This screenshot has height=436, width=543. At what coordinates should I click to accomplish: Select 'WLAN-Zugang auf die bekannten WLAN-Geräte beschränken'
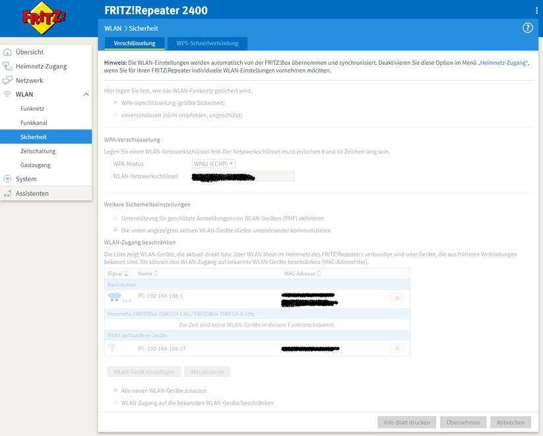coord(116,402)
